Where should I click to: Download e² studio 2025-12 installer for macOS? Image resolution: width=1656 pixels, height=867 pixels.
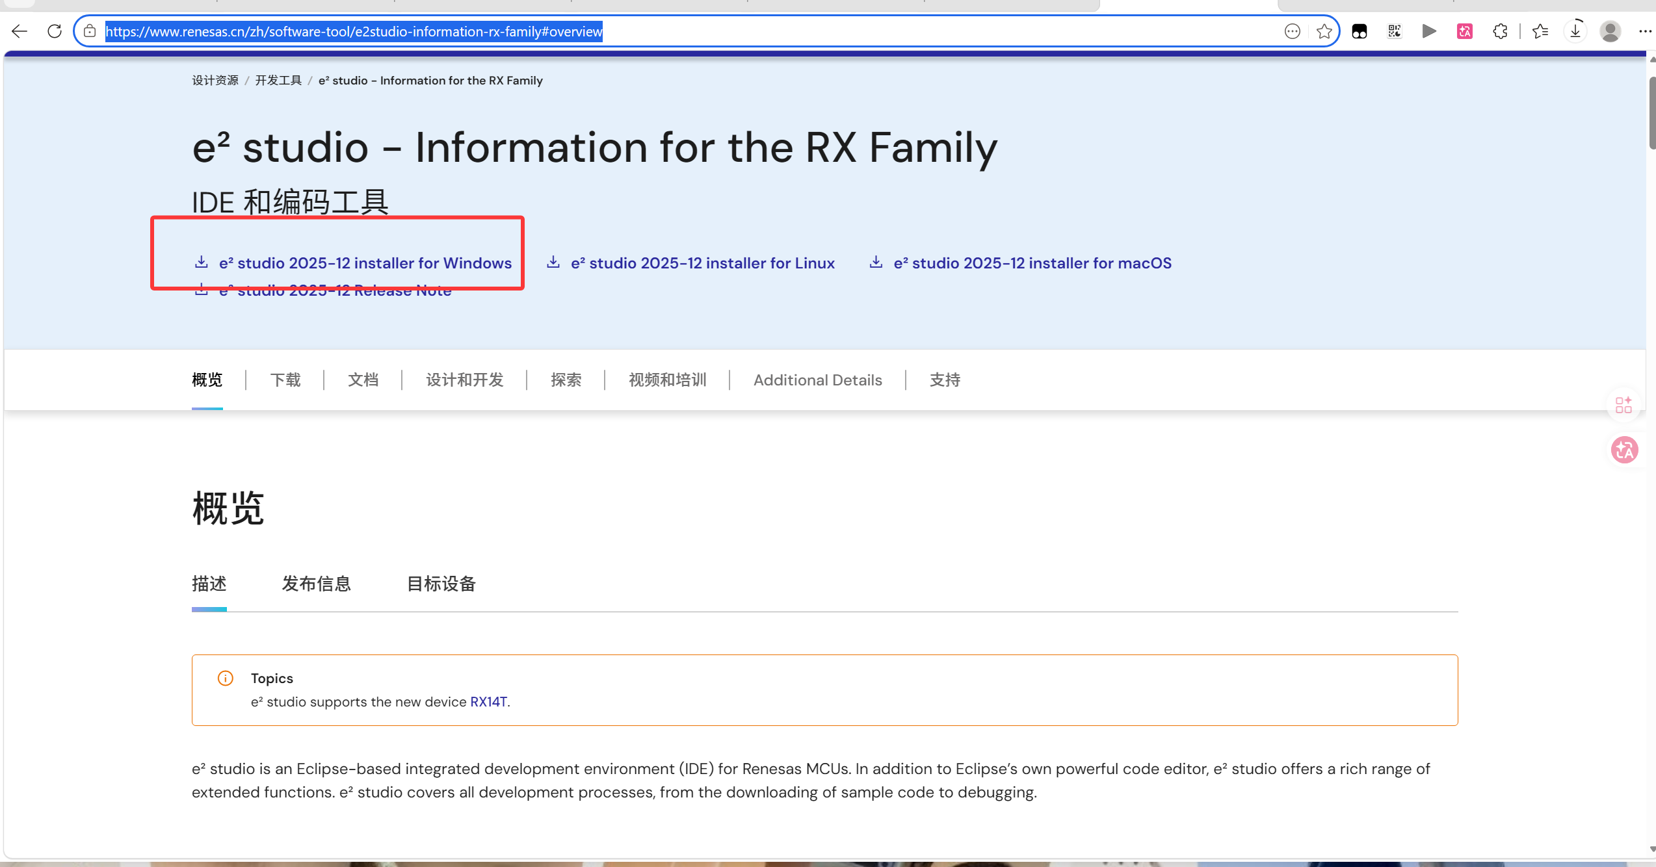(1032, 263)
